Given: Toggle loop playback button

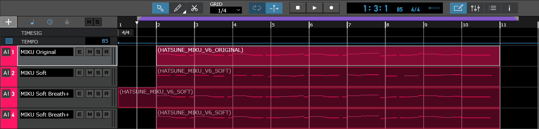Looking at the screenshot, I should [x=257, y=8].
